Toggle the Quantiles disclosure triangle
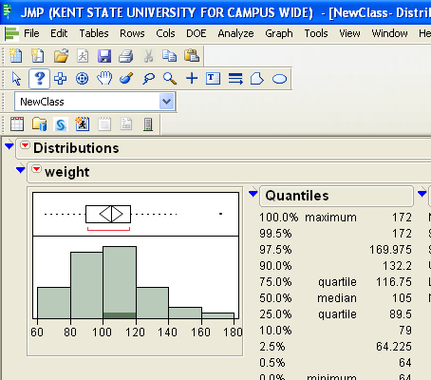The width and height of the screenshot is (431, 380). pyautogui.click(x=253, y=193)
